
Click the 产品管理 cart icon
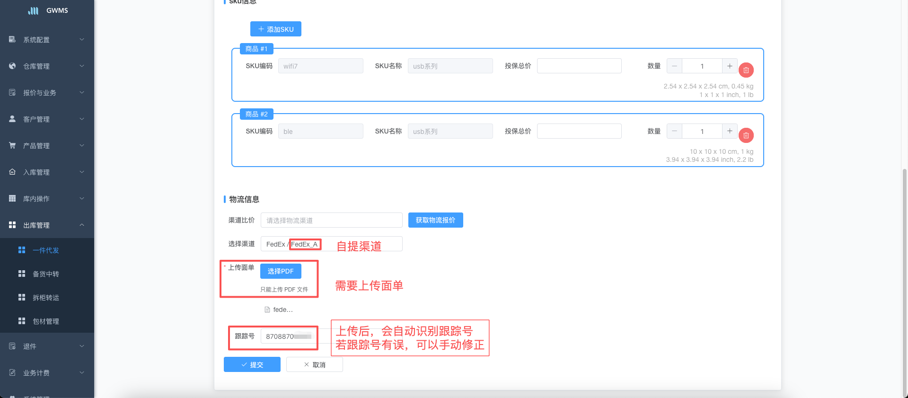point(12,145)
